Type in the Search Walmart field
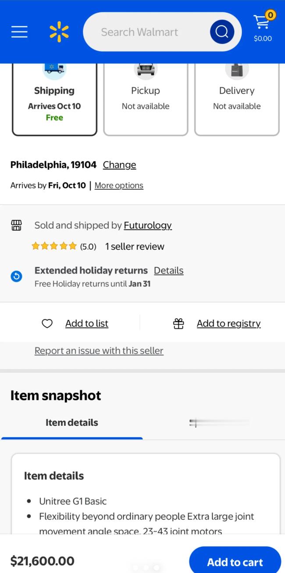 coord(145,32)
